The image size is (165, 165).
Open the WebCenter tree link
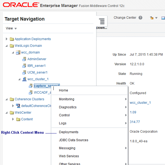[x=23, y=113]
